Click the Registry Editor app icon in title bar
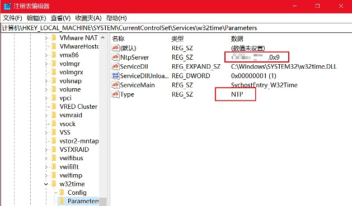The height and width of the screenshot is (206, 352). (x=7, y=6)
